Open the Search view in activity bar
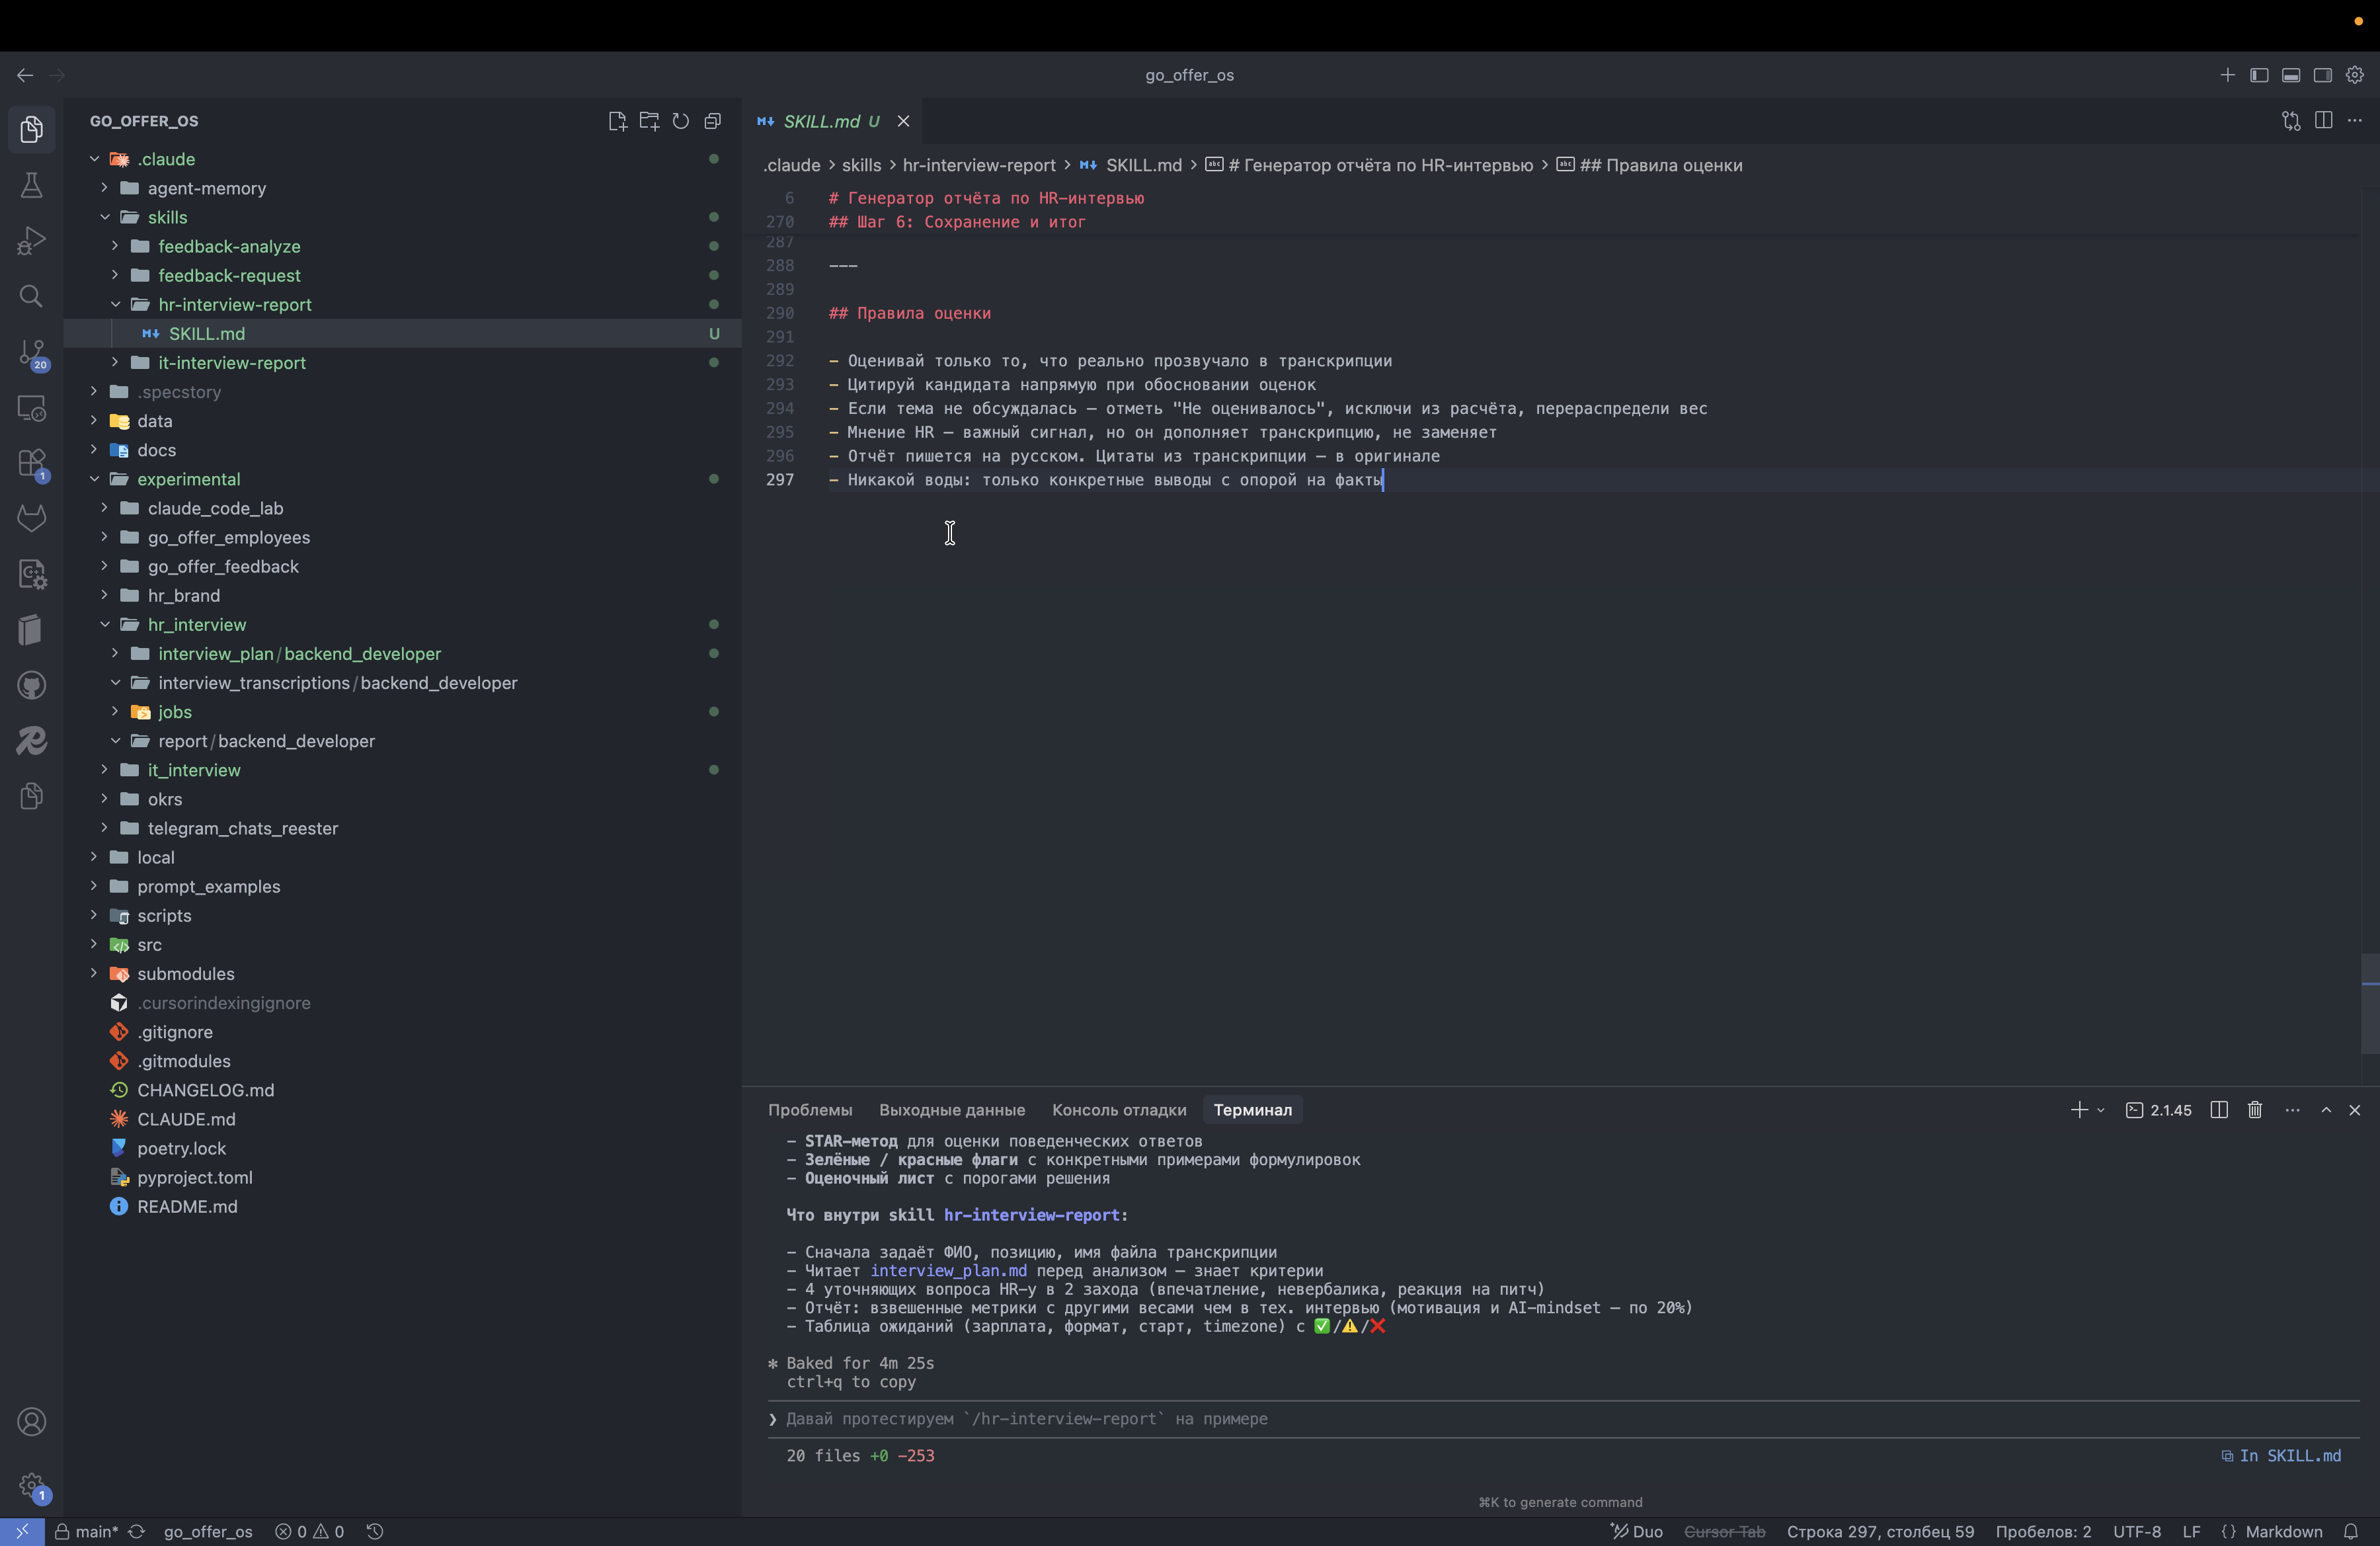This screenshot has height=1546, width=2380. tap(31, 296)
